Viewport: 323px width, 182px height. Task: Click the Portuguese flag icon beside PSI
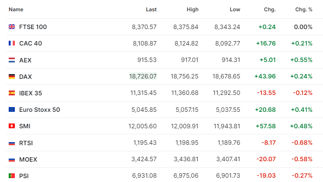(x=12, y=175)
